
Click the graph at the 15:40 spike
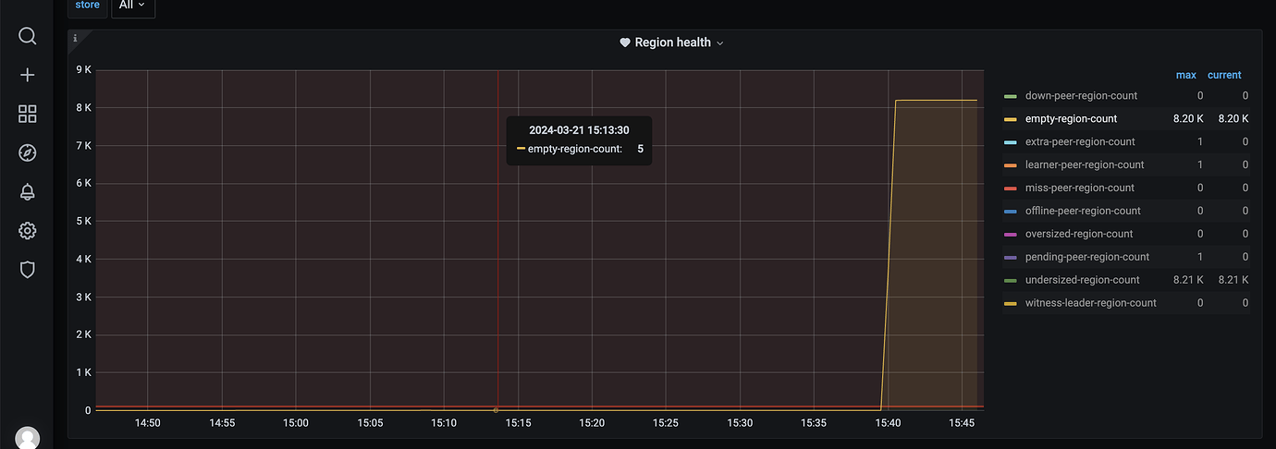pos(889,249)
